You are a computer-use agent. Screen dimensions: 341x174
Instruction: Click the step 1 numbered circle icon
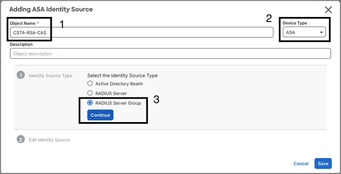click(x=21, y=75)
